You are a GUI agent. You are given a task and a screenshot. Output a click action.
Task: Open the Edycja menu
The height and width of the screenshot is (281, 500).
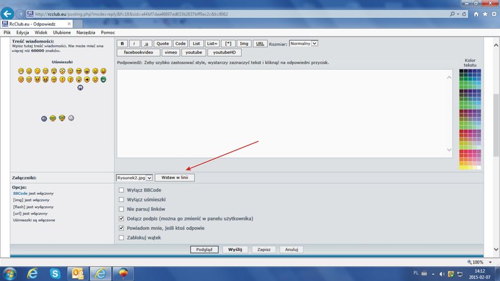(22, 32)
